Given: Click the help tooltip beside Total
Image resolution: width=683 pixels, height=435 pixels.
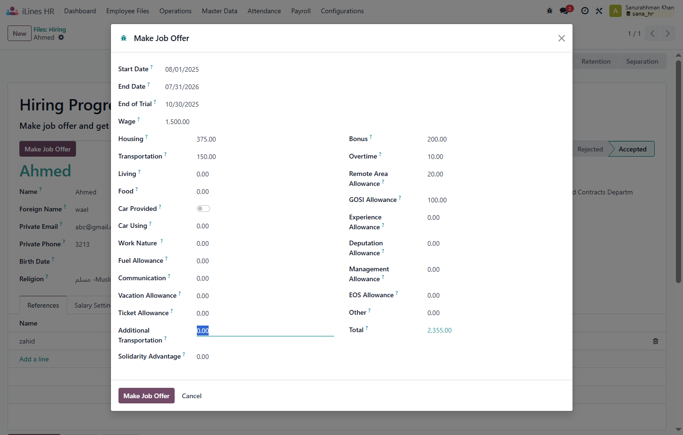Looking at the screenshot, I should coord(367,327).
